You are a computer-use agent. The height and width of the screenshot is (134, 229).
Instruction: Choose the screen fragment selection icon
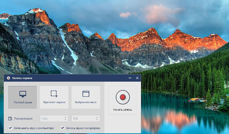click(x=54, y=94)
